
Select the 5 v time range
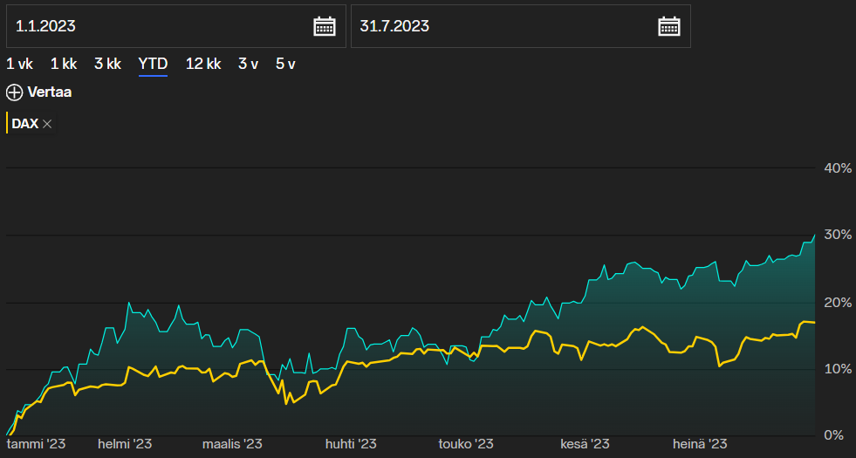point(285,65)
